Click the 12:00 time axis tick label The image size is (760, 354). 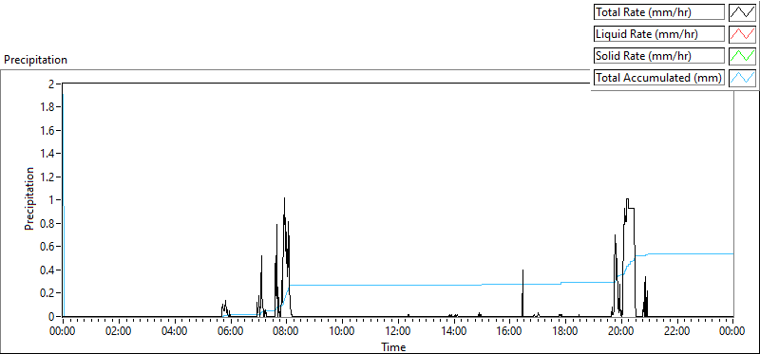pyautogui.click(x=398, y=332)
